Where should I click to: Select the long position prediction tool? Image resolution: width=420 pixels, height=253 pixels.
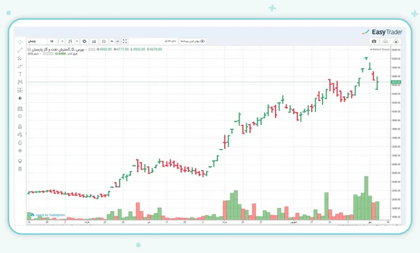click(20, 90)
